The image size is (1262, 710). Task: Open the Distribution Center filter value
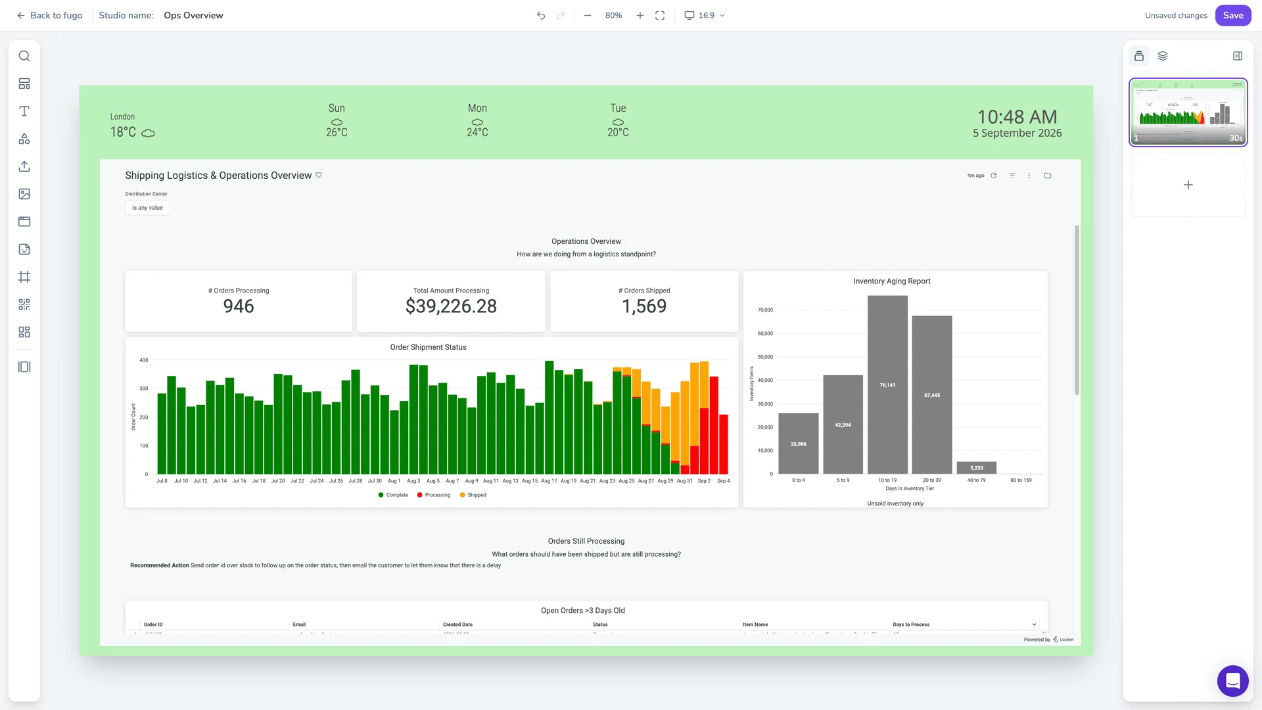[x=147, y=208]
